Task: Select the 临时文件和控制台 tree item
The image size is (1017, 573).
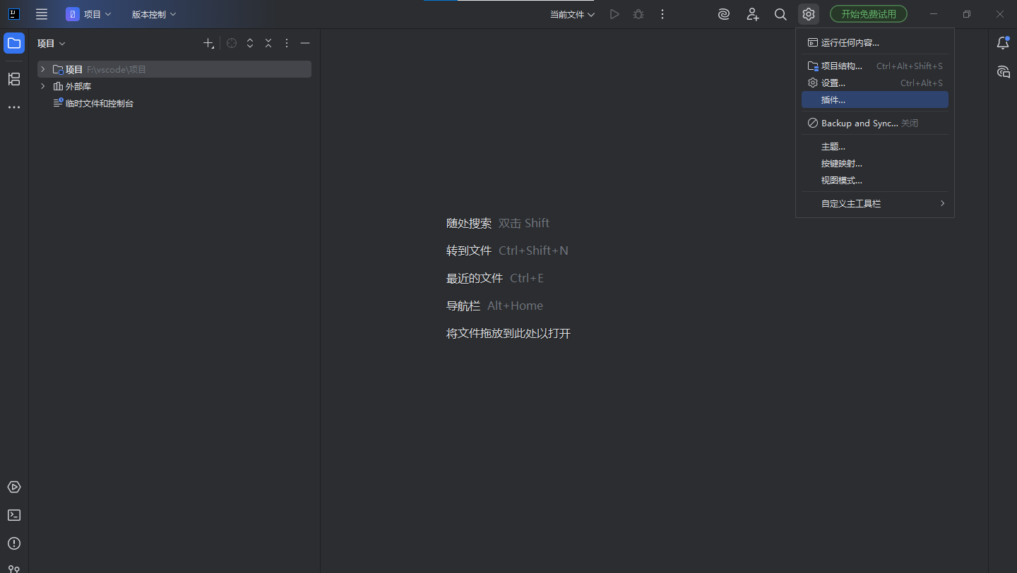Action: click(100, 102)
